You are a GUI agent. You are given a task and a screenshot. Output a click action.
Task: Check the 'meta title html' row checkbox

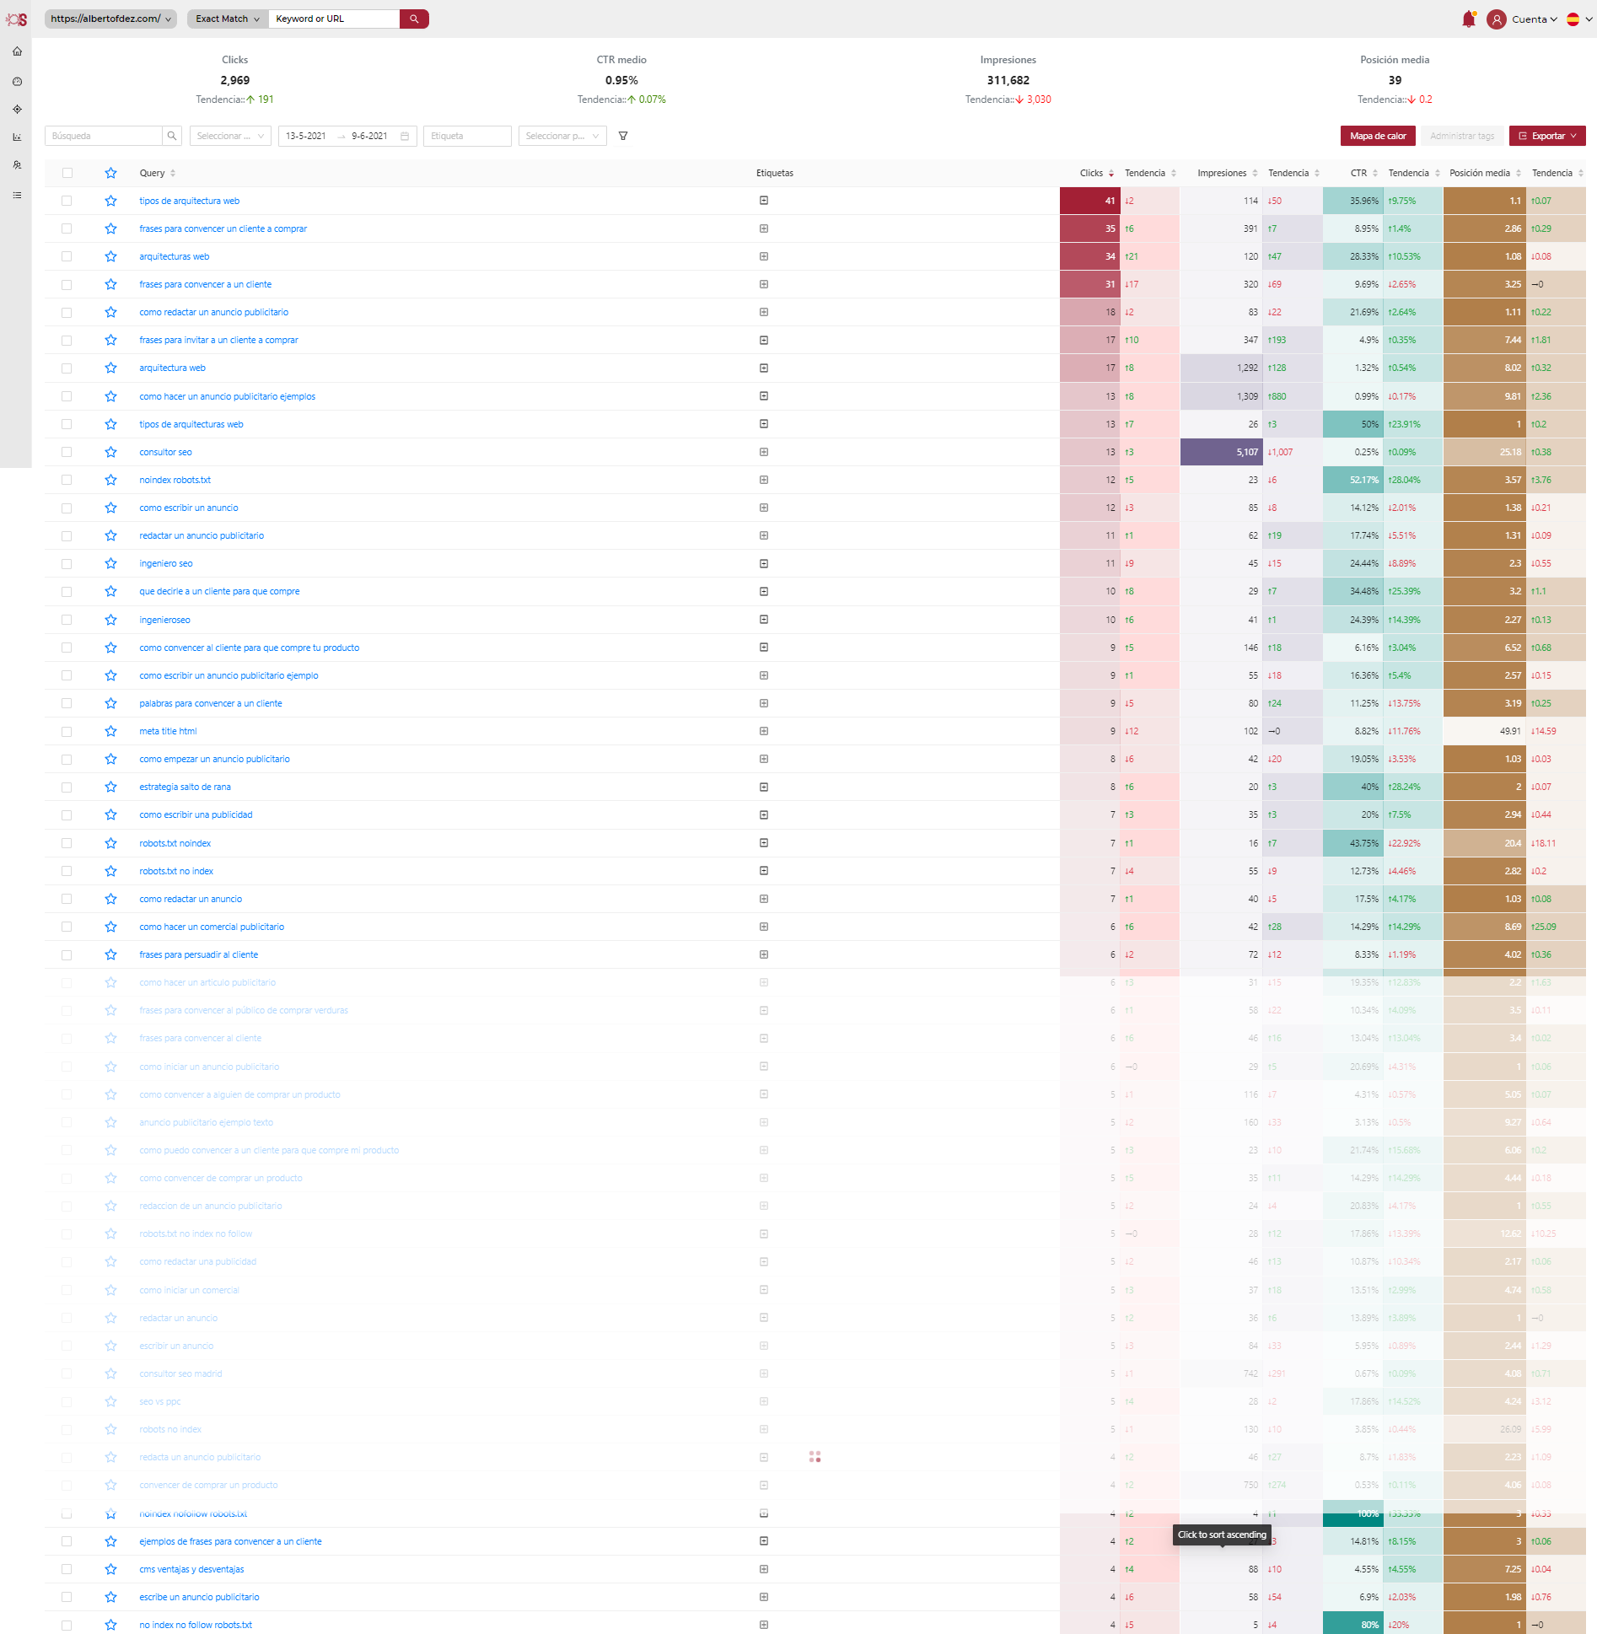click(67, 731)
